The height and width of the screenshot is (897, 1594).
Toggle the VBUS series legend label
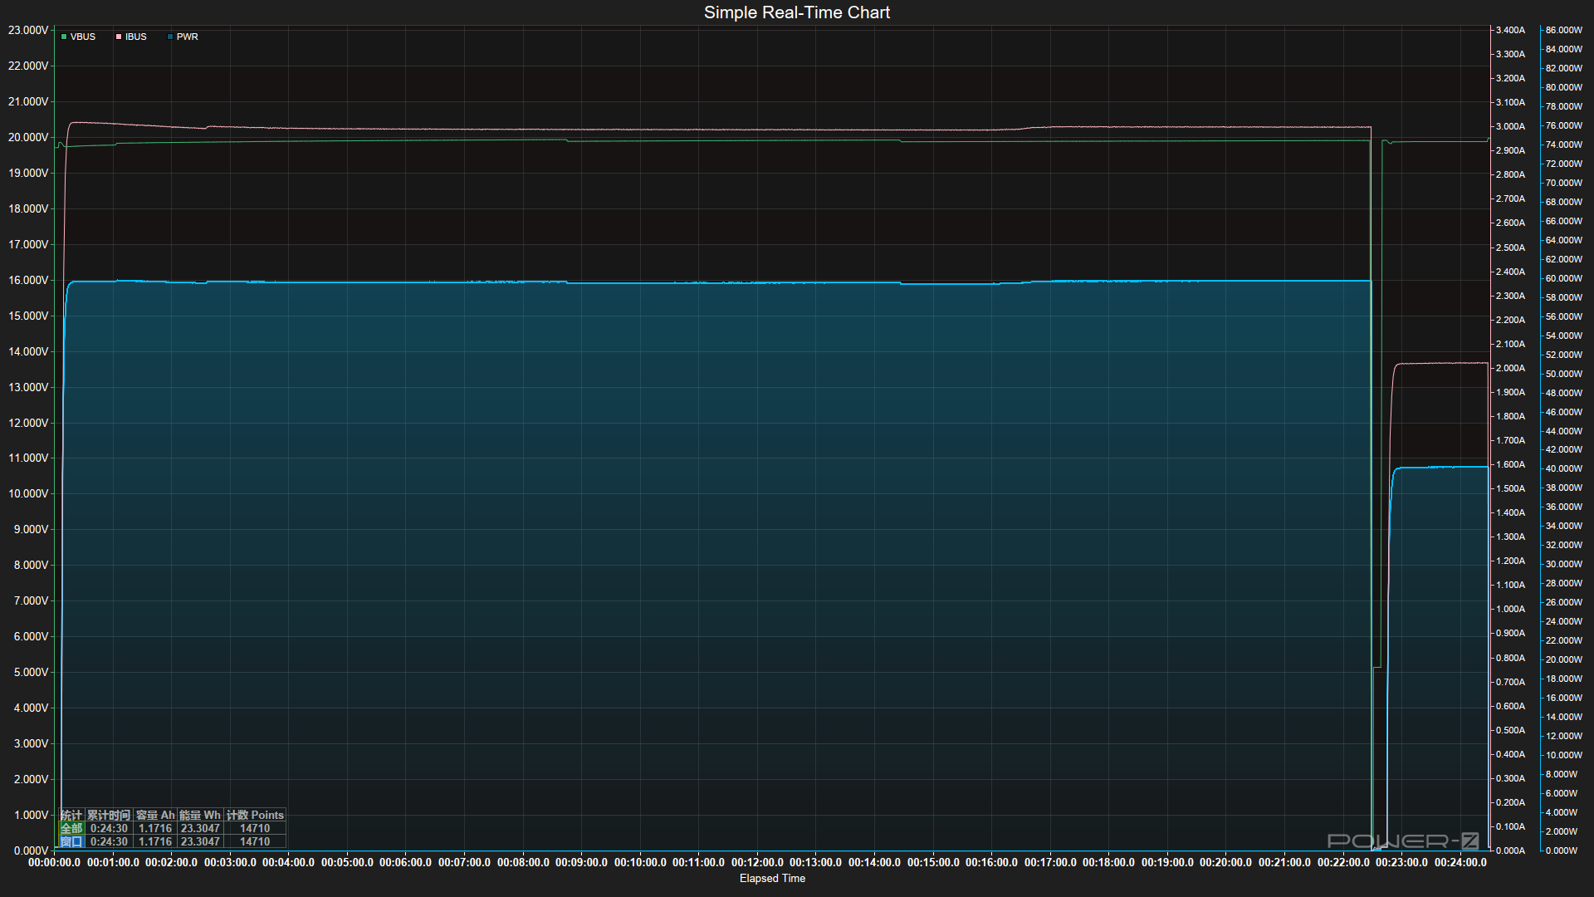click(83, 37)
